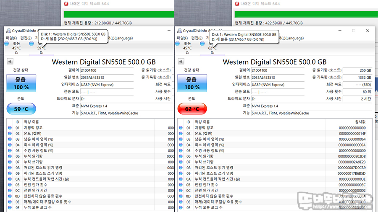Click green fill progress bar in right dirty test window

(x=306, y=14)
